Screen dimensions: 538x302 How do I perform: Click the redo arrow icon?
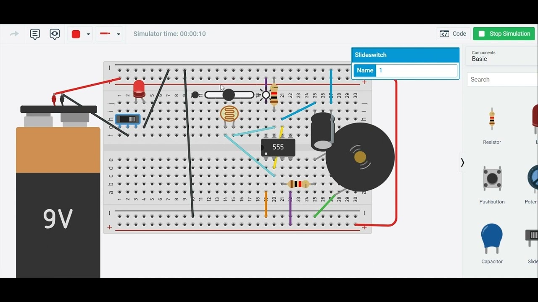tap(14, 34)
